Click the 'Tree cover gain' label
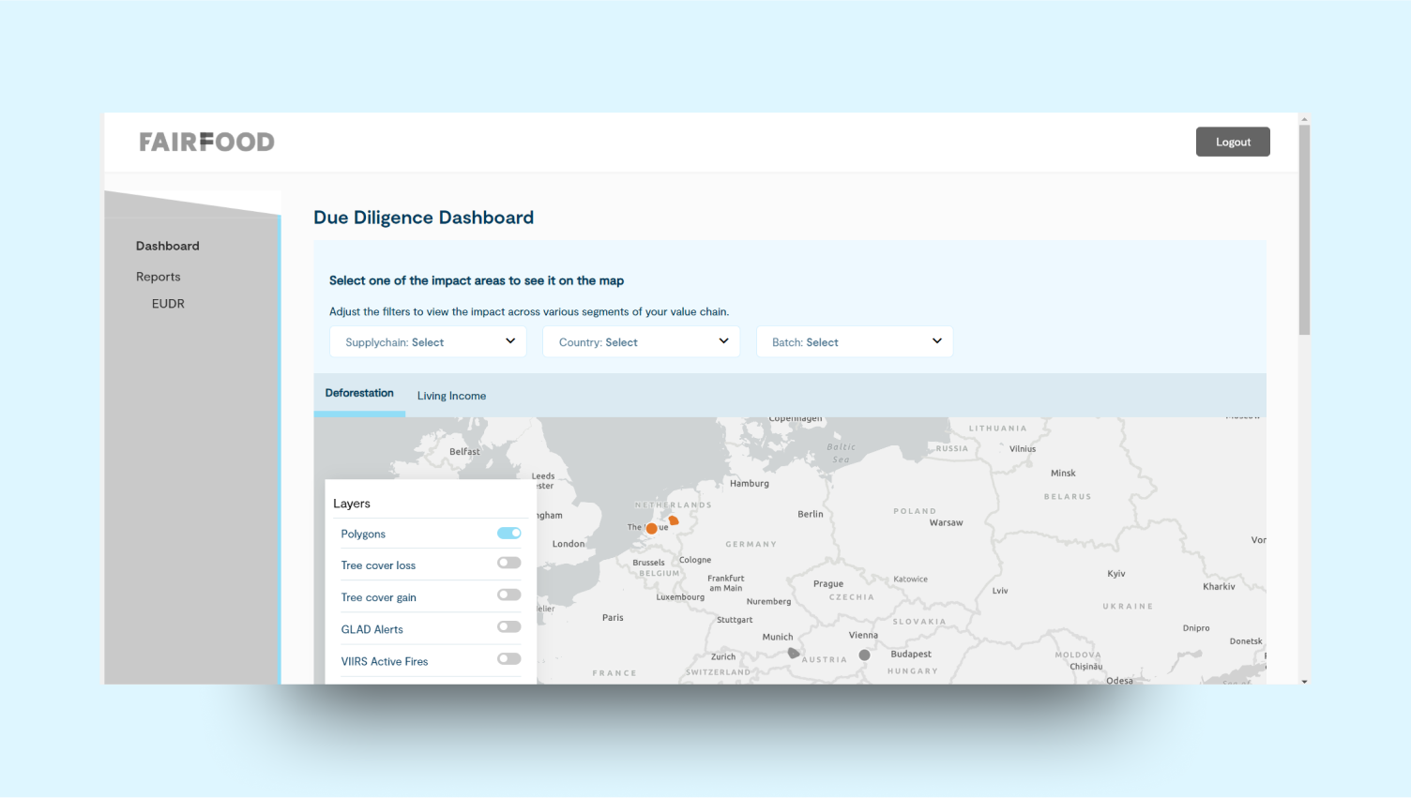1411x798 pixels. point(378,597)
